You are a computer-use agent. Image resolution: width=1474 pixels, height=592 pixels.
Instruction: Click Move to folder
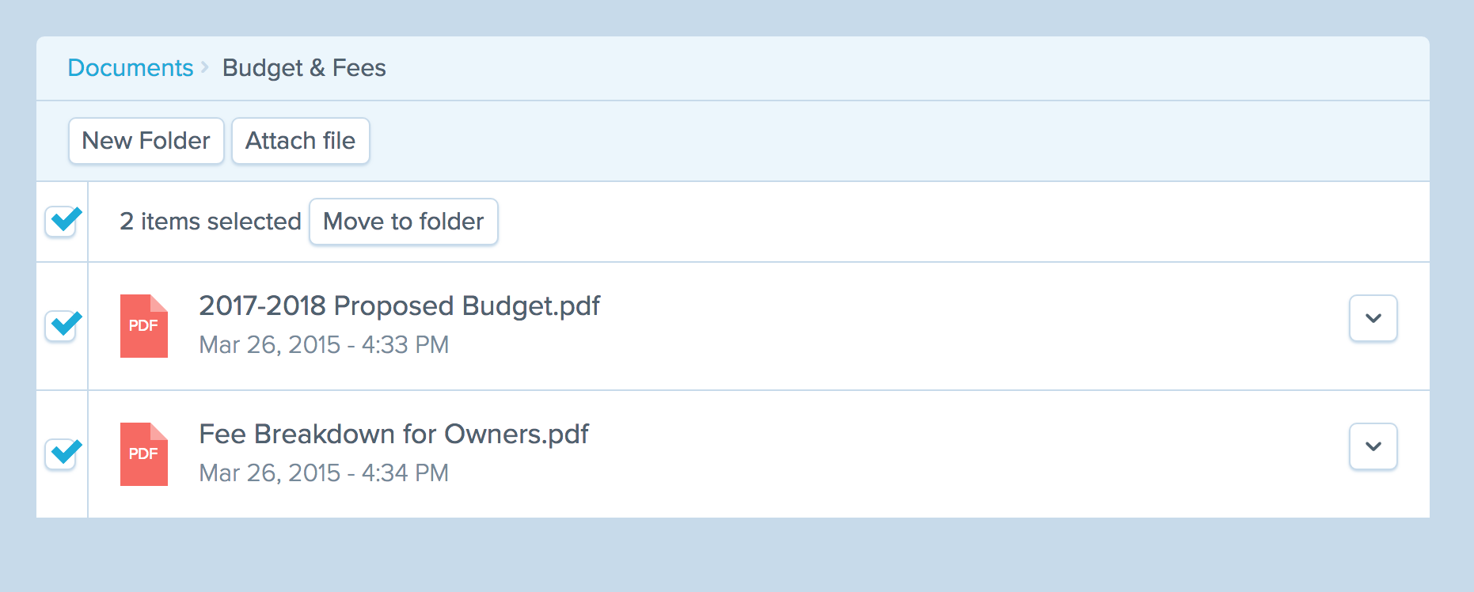click(403, 222)
